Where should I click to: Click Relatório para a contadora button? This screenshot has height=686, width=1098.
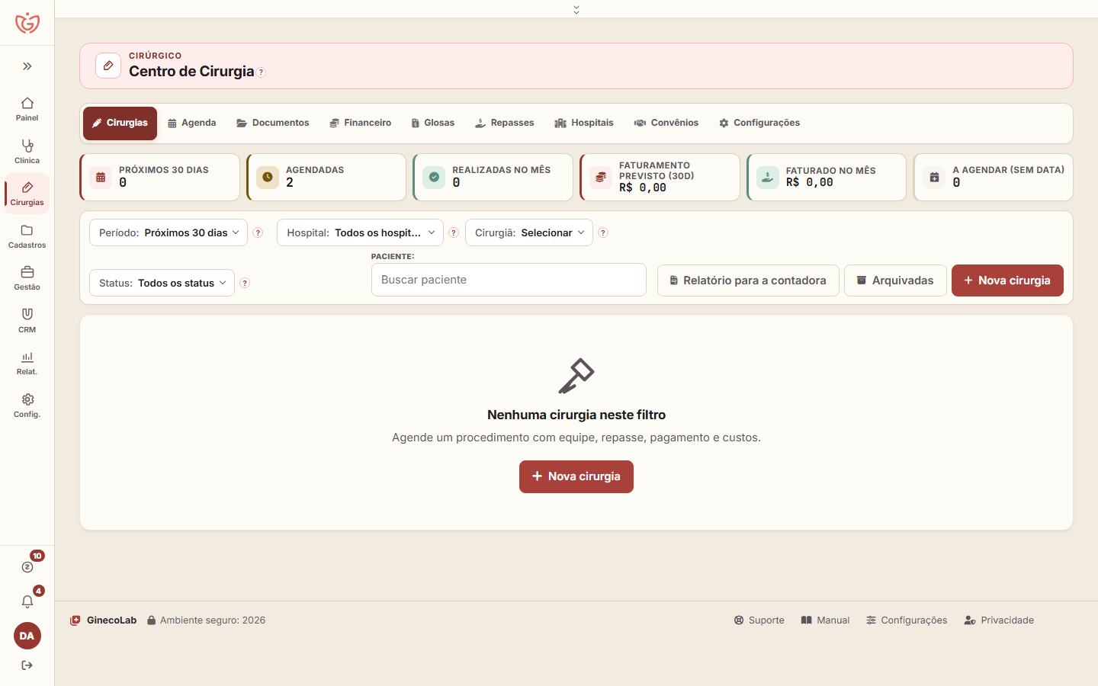pyautogui.click(x=748, y=280)
